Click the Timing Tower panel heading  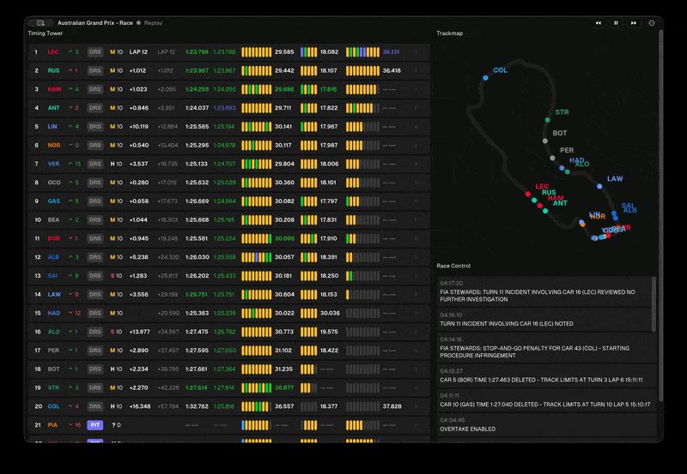[x=46, y=33]
